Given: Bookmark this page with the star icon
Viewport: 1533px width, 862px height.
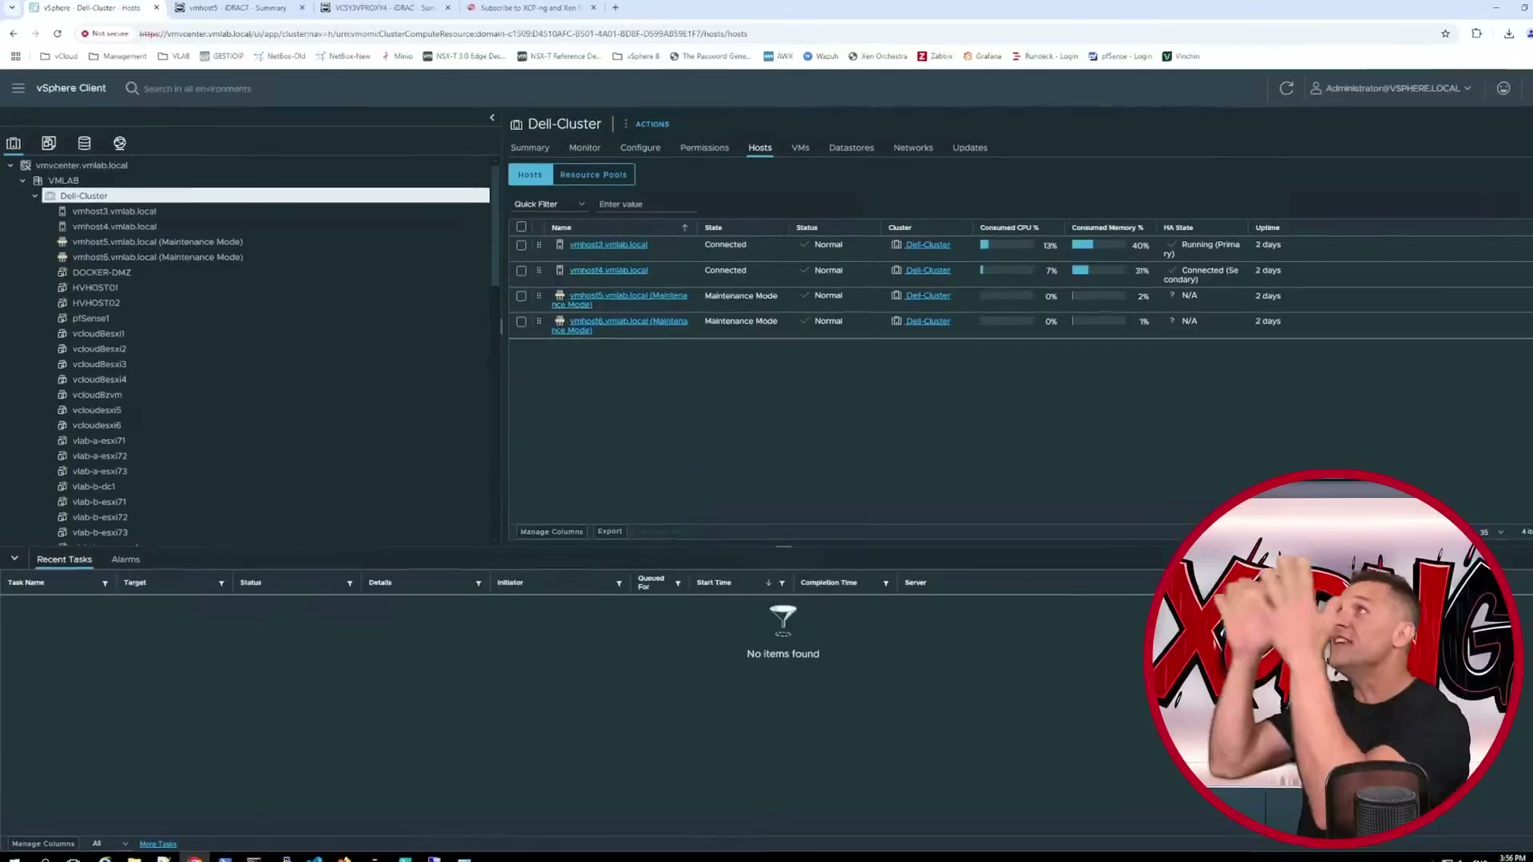Looking at the screenshot, I should [x=1445, y=34].
